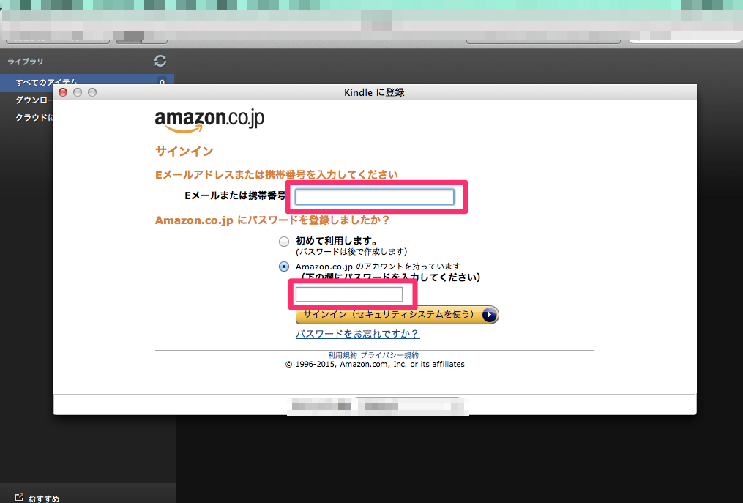Select すべてのアイテム in the library sidebar
Image resolution: width=743 pixels, height=503 pixels.
click(44, 82)
